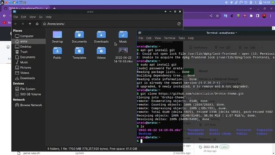
Task: Open the Videos folder icon
Action: click(x=101, y=53)
